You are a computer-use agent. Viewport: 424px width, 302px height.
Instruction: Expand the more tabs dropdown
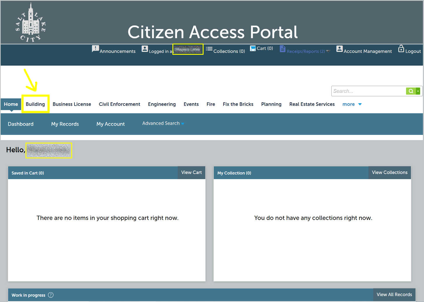(360, 104)
